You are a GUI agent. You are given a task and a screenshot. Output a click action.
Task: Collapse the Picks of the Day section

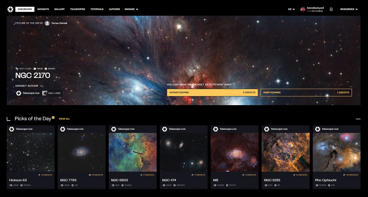tap(358, 119)
